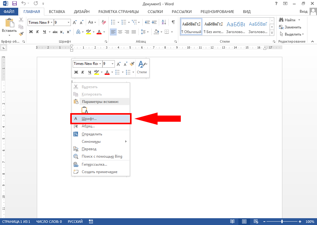Click the Clear Formatting eraser icon
Screen dimensions: 317x225
click(104, 23)
